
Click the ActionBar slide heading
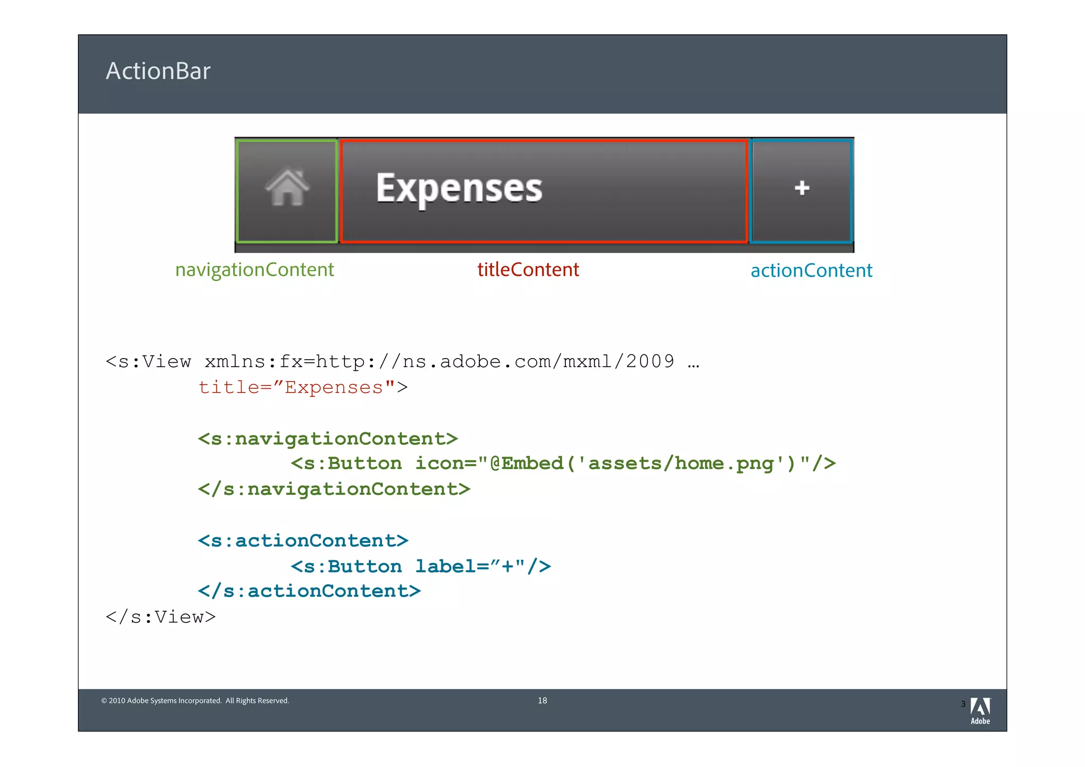coord(158,71)
